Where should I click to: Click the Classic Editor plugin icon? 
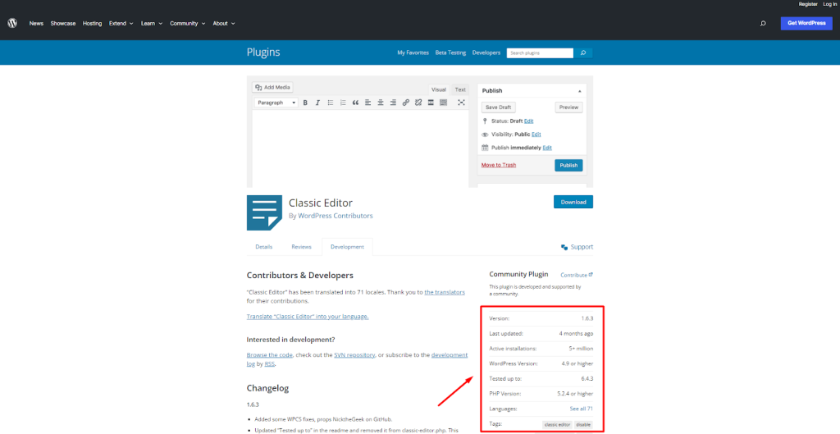point(265,212)
